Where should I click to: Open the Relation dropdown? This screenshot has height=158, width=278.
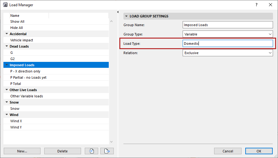pyautogui.click(x=228, y=53)
